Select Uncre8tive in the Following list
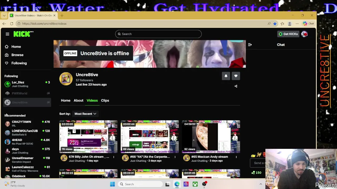 [27, 102]
